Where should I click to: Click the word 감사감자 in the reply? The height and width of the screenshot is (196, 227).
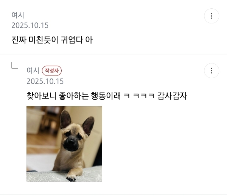point(172,96)
